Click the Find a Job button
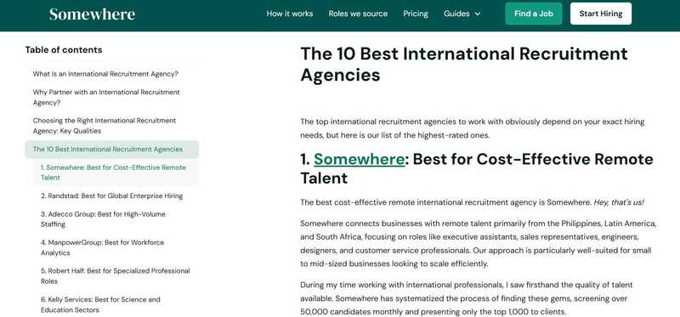Screen dimensions: 680x317 click(534, 14)
